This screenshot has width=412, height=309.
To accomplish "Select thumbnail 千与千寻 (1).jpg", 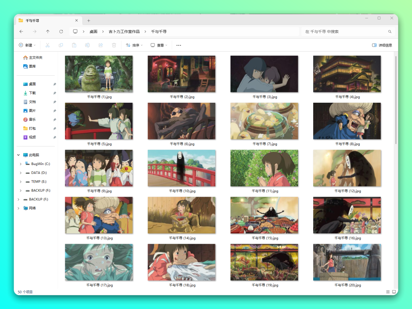I will [x=99, y=74].
